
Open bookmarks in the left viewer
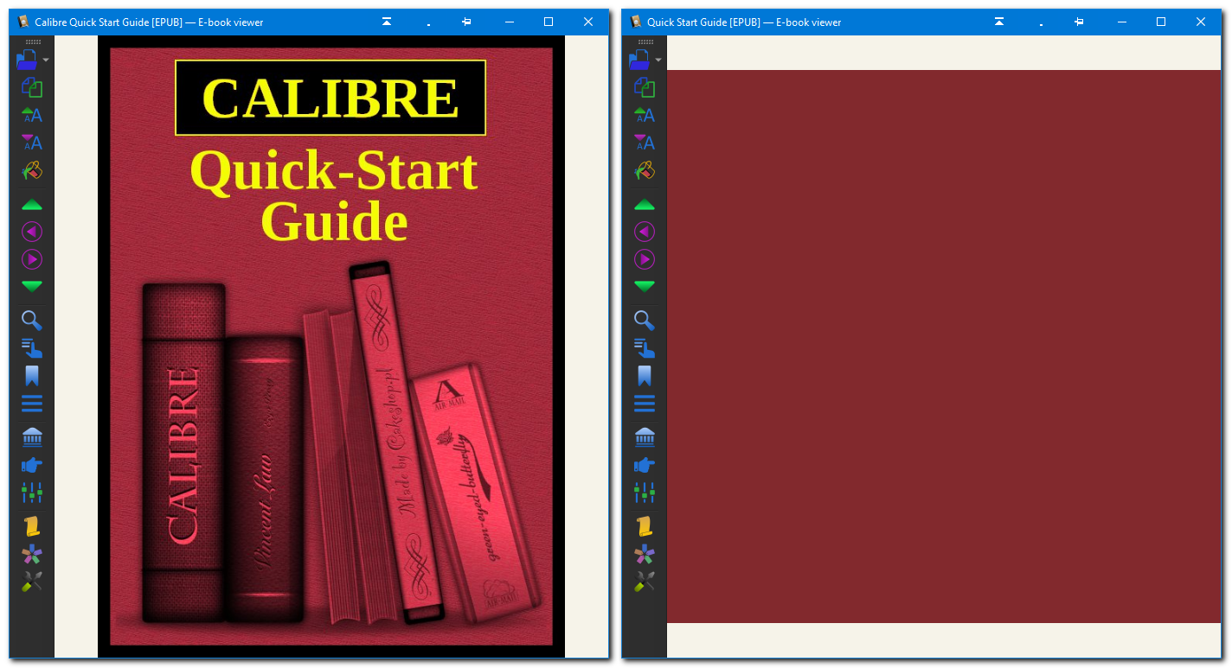point(32,376)
